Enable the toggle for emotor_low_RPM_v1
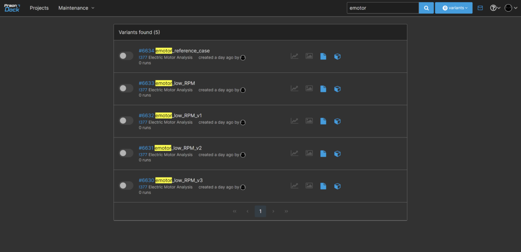The image size is (521, 252). point(126,121)
